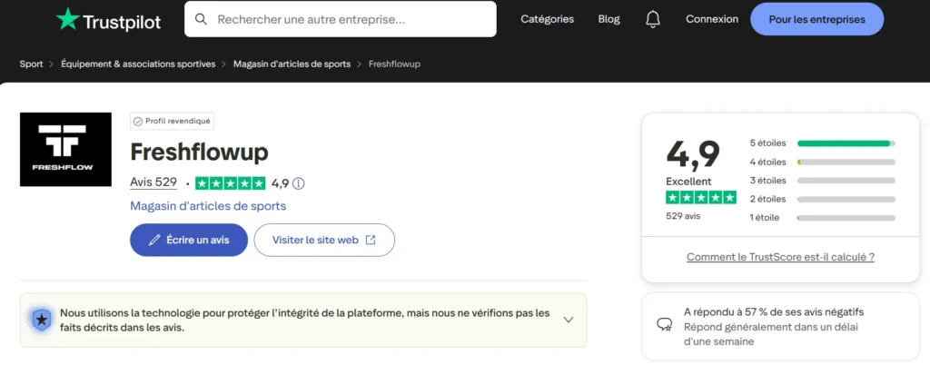This screenshot has width=930, height=365.
Task: Open the notifications bell icon
Action: click(652, 19)
